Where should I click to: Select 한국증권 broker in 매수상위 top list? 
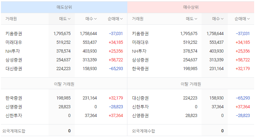[x=140, y=69]
